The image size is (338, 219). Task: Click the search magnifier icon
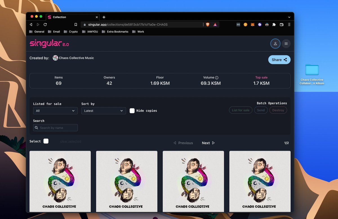pyautogui.click(x=36, y=128)
